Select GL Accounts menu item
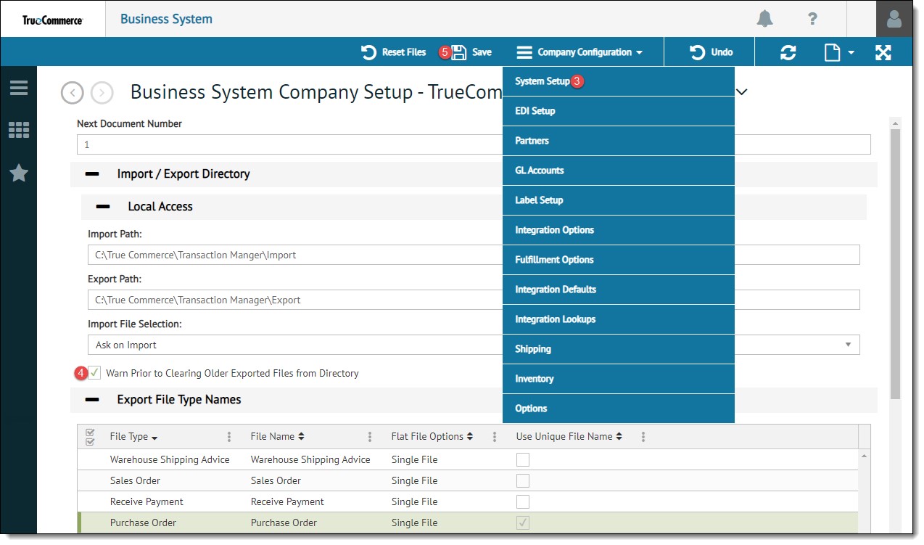Screen dimensions: 924x545 coord(619,171)
